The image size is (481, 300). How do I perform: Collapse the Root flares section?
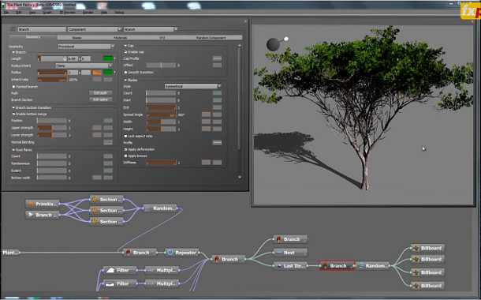click(13, 150)
